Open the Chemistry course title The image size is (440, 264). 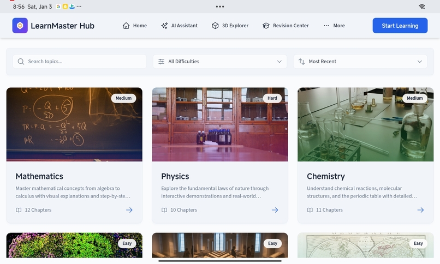[x=326, y=176]
